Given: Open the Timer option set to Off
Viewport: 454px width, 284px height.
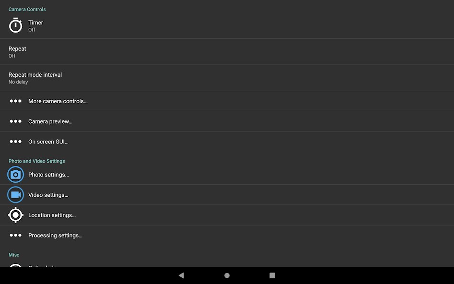Looking at the screenshot, I should point(227,26).
